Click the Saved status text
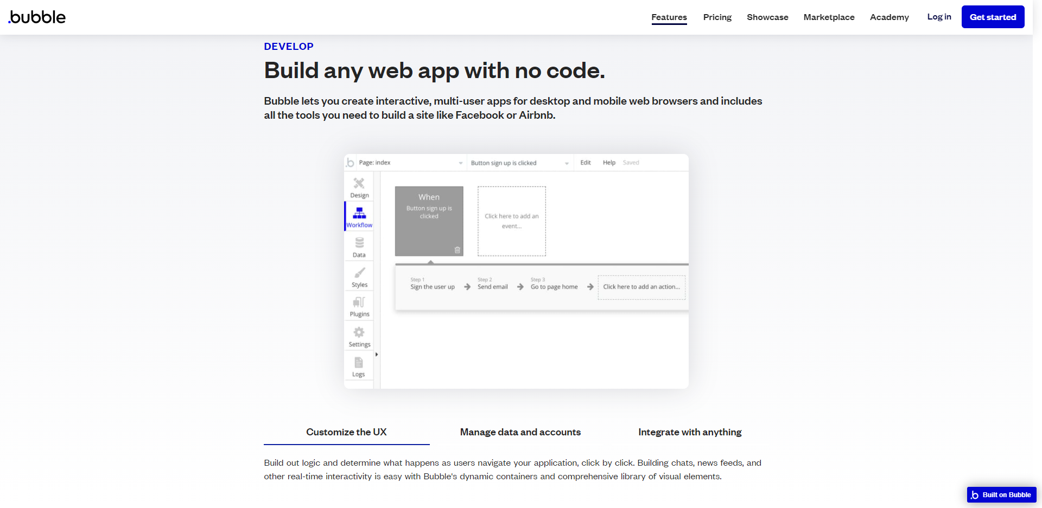This screenshot has width=1042, height=508. point(631,163)
